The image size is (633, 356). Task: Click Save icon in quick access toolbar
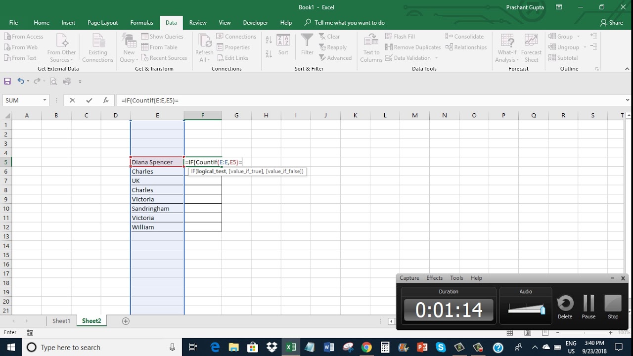[7, 81]
